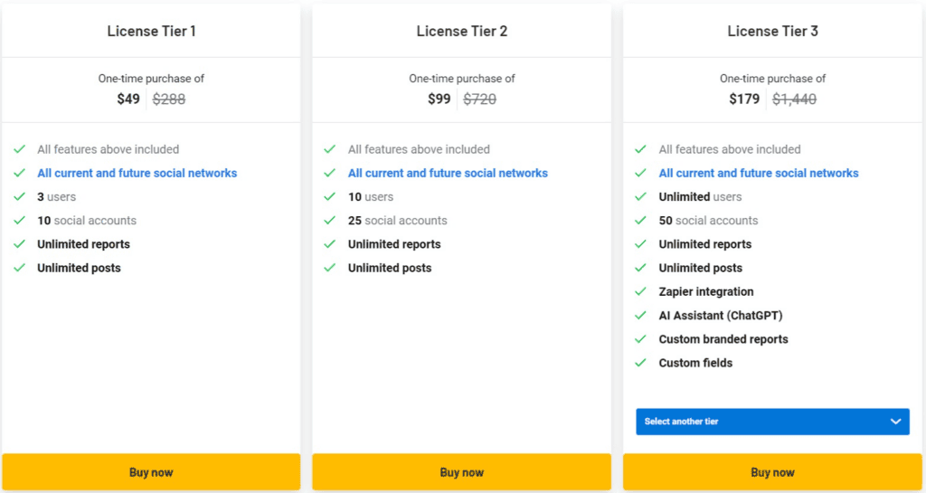Image resolution: width=926 pixels, height=493 pixels.
Task: Click checkmark beside Custom branded reports
Action: 640,339
